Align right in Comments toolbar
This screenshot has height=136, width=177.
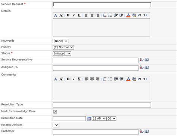[97, 79]
